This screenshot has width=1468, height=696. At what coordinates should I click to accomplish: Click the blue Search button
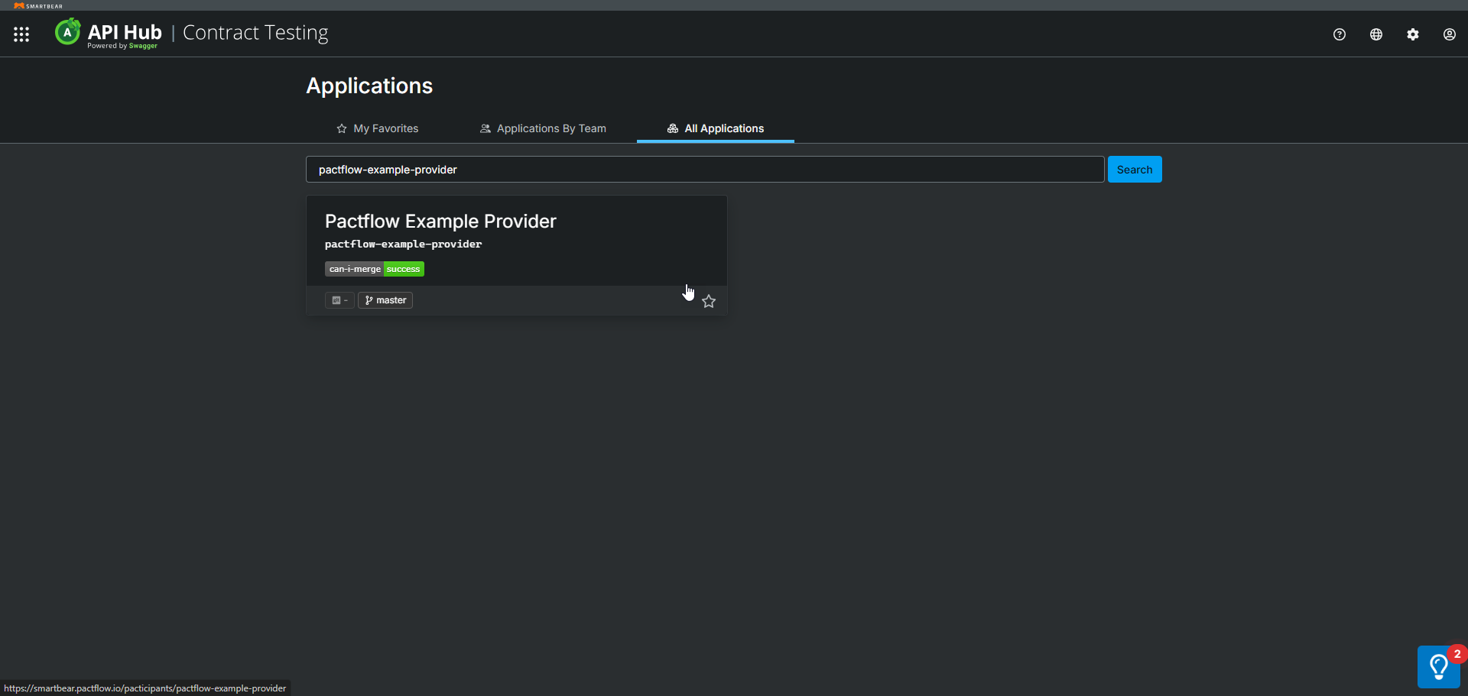[1135, 170]
